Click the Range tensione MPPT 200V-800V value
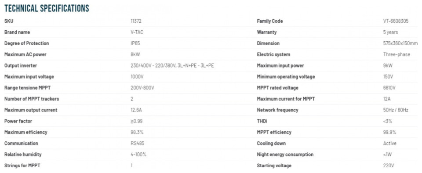This screenshot has height=173, width=422. [x=142, y=88]
